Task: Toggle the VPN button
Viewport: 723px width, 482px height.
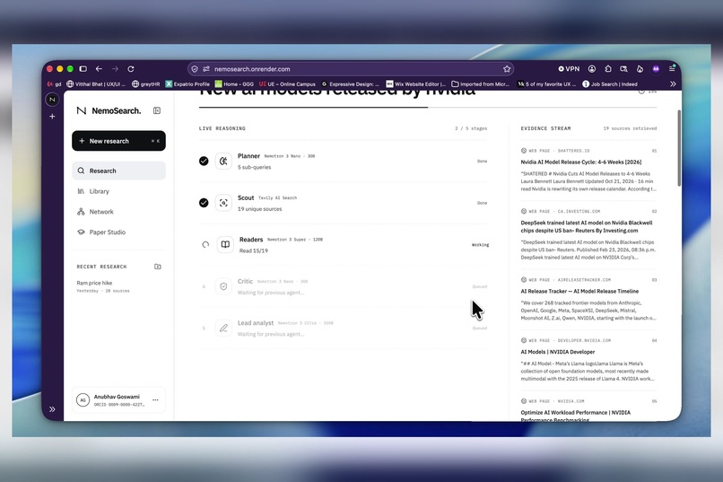Action: [569, 69]
